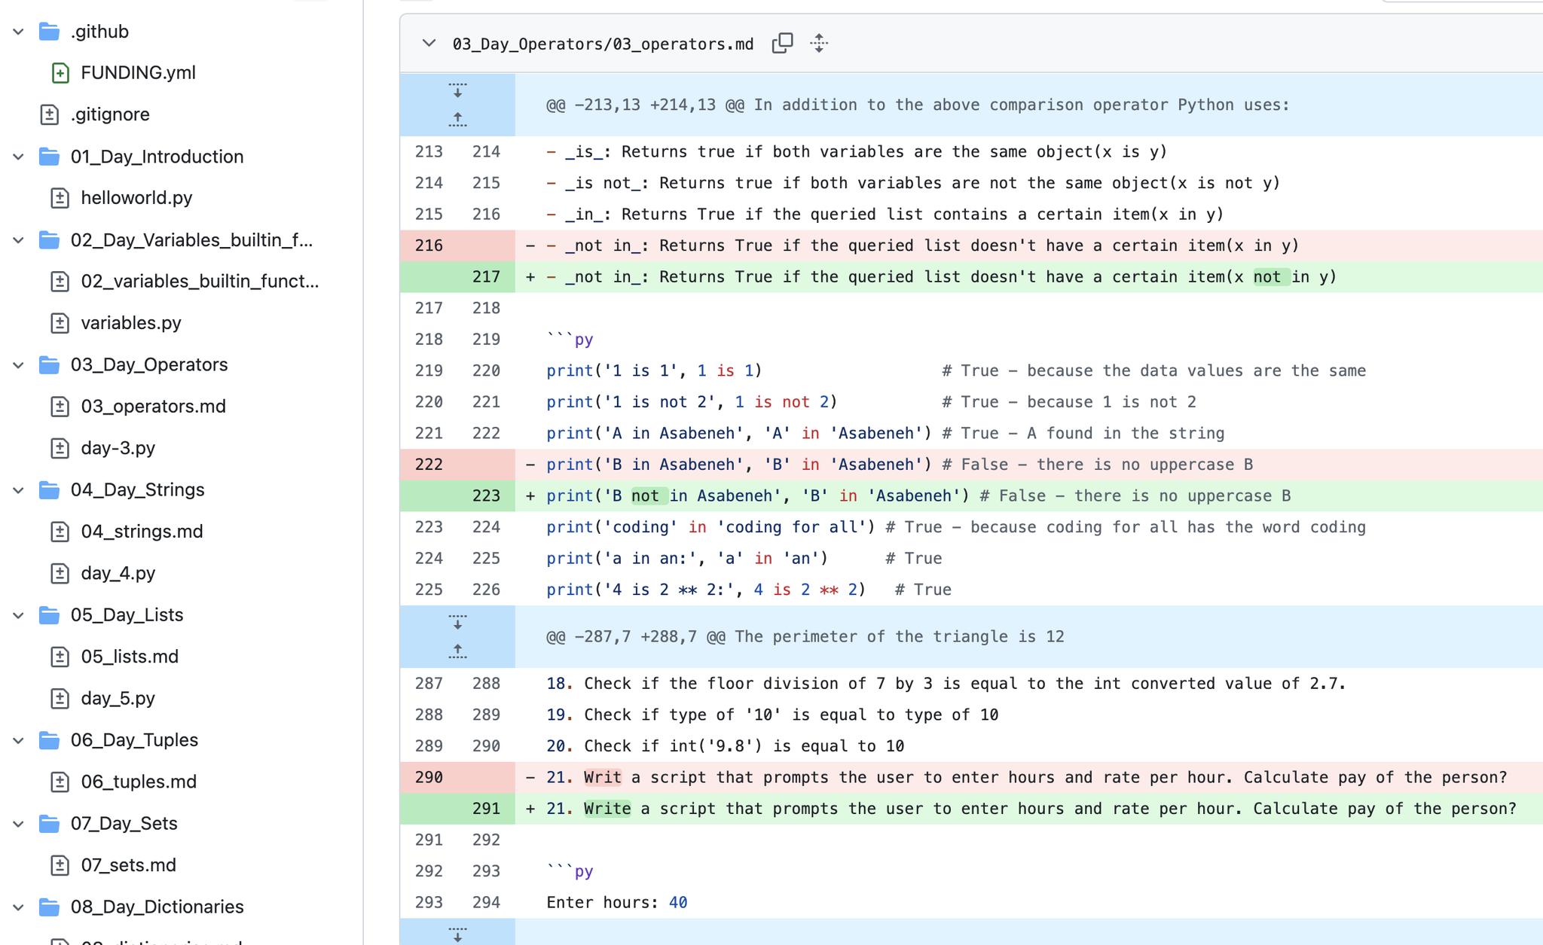The image size is (1543, 945).
Task: Click the file icon beside 04_strings.md
Action: [x=60, y=532]
